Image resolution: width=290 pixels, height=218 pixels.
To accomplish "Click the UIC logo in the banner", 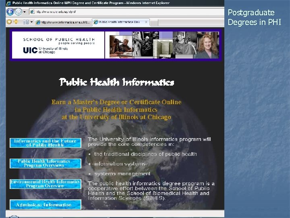I will pyautogui.click(x=30, y=50).
